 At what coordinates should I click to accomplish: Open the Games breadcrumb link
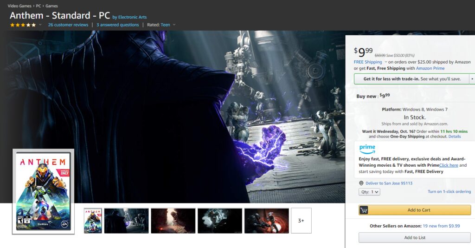51,6
